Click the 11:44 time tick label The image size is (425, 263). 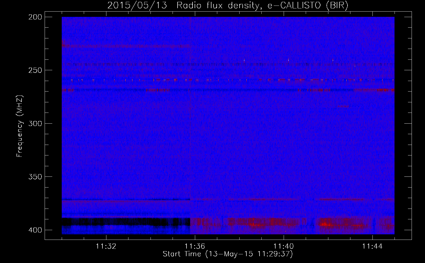tap(372, 246)
